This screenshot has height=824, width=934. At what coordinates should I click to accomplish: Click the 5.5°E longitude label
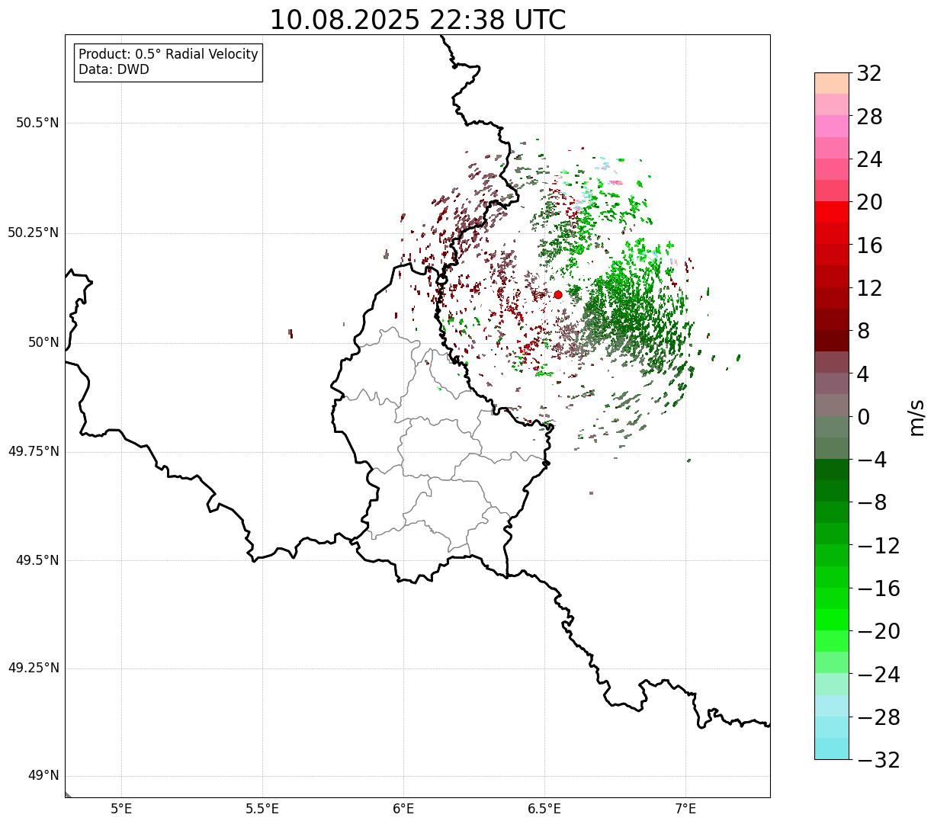tap(262, 809)
